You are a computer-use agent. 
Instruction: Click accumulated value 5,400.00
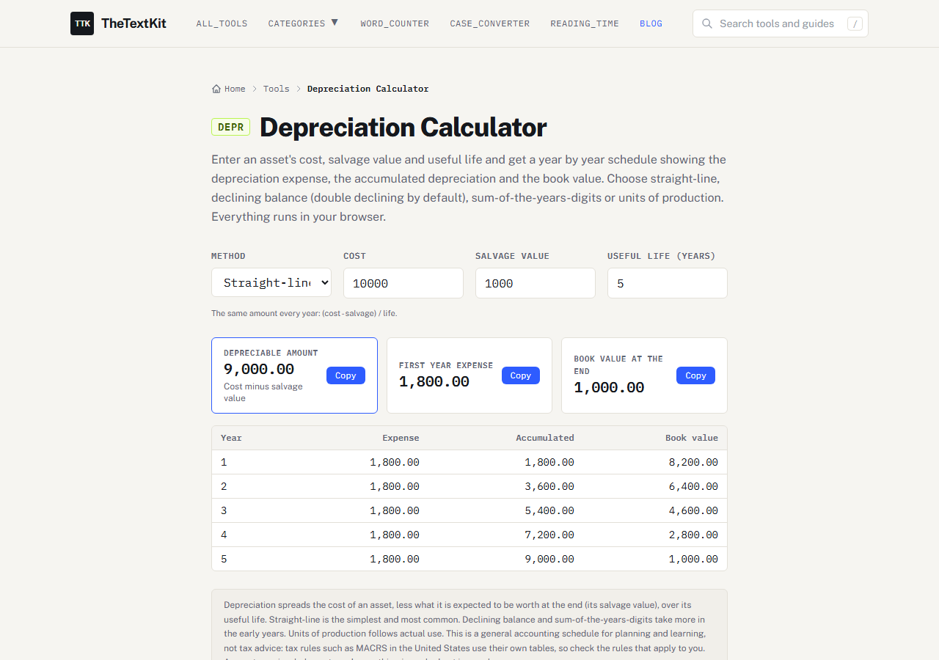[x=549, y=510]
